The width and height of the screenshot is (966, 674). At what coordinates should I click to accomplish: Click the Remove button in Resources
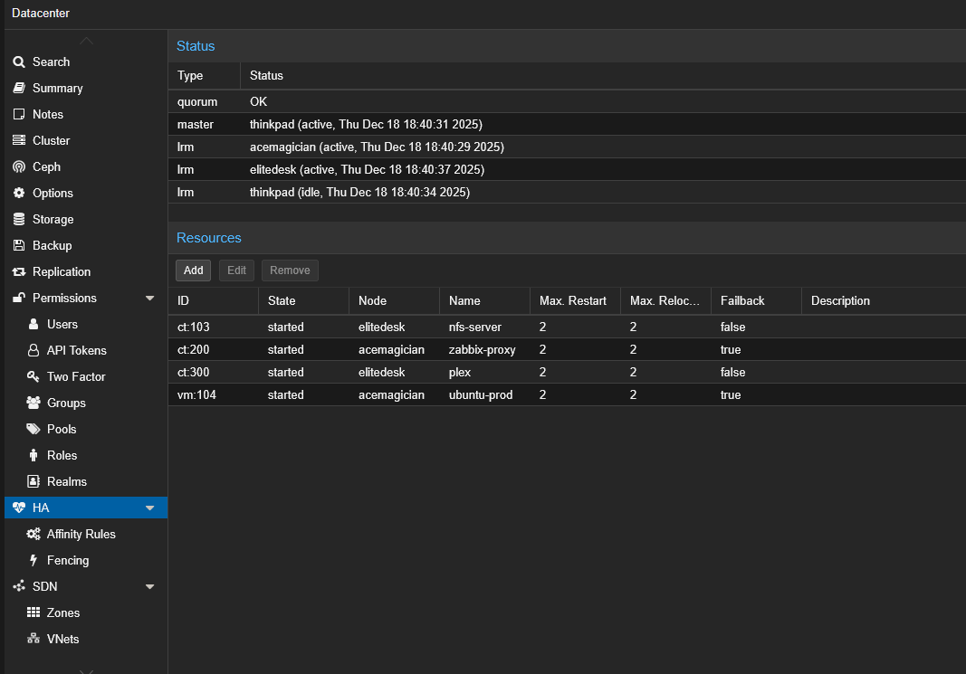coord(289,270)
